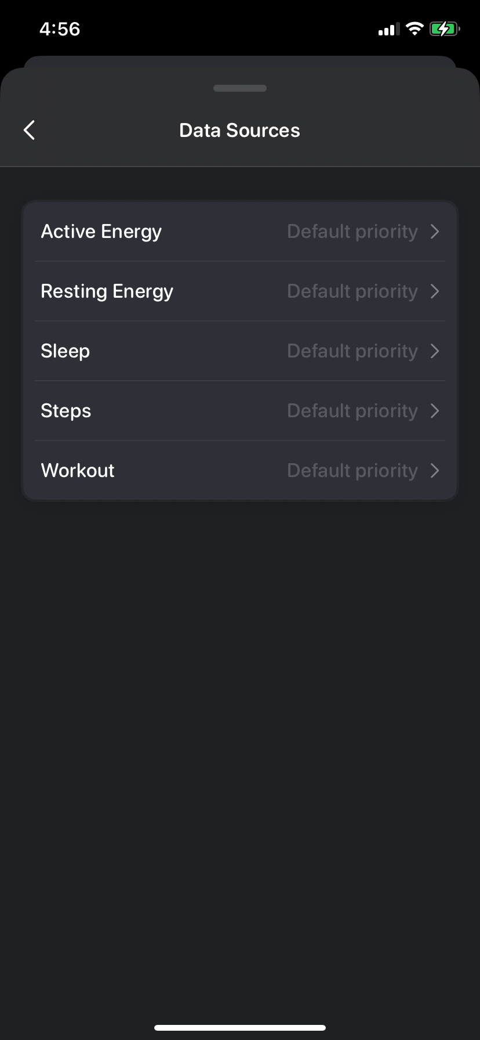Expand Active Energy via its right chevron
The height and width of the screenshot is (1040, 480).
(x=435, y=232)
